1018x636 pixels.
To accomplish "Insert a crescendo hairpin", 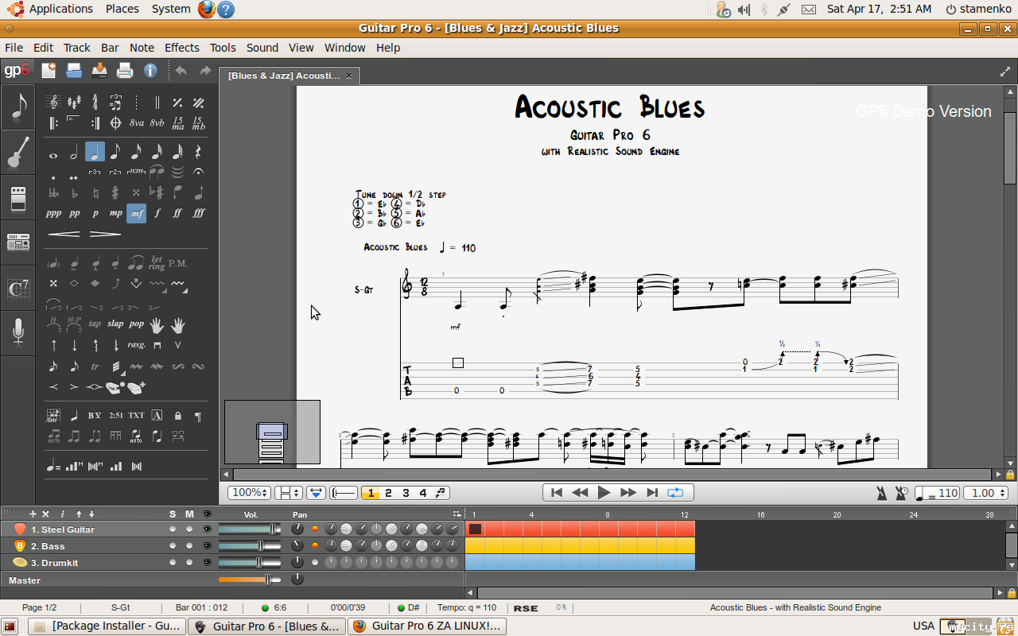I will pyautogui.click(x=64, y=234).
